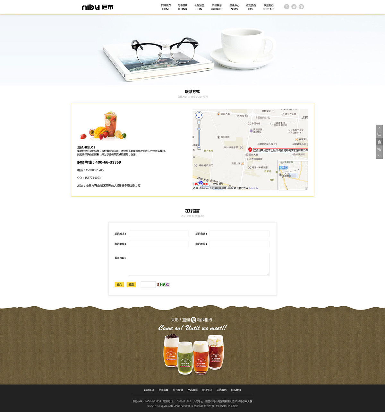Click the 您的地址 address input field
This screenshot has width=385, height=412.
239,244
